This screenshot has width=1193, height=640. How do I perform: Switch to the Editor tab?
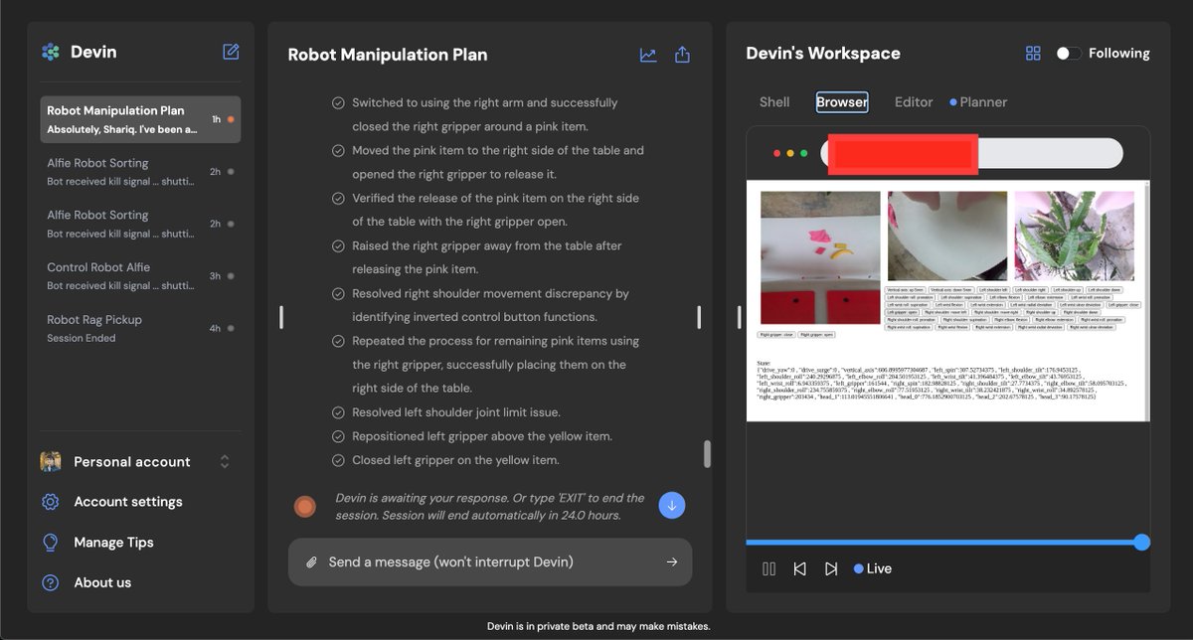[914, 102]
